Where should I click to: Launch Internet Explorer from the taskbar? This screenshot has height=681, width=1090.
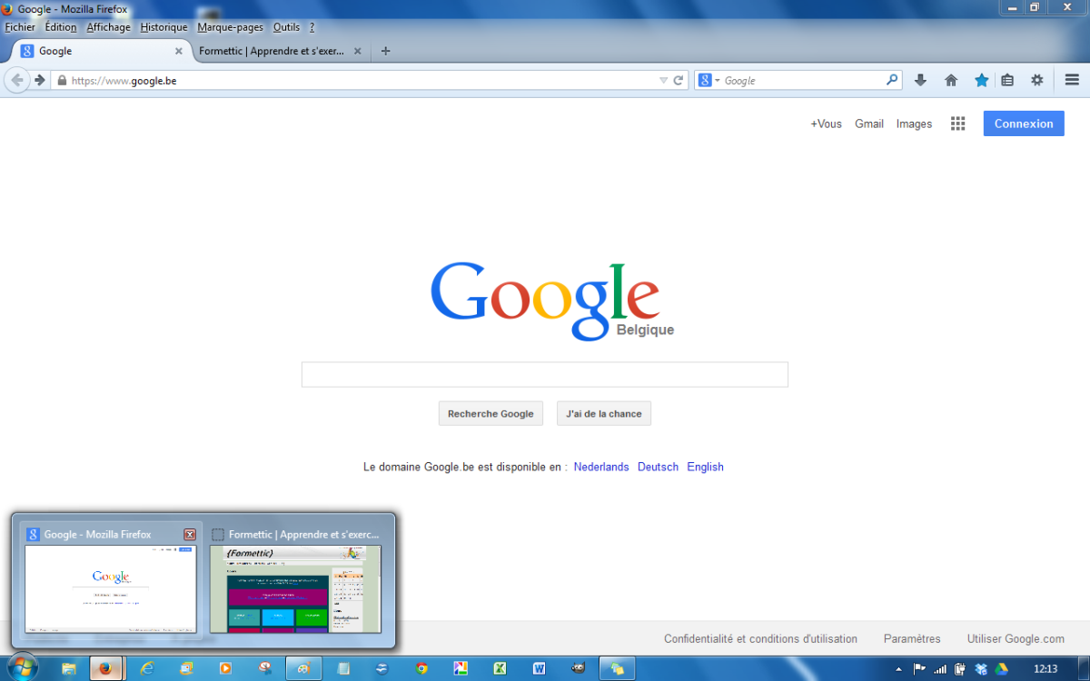point(147,668)
